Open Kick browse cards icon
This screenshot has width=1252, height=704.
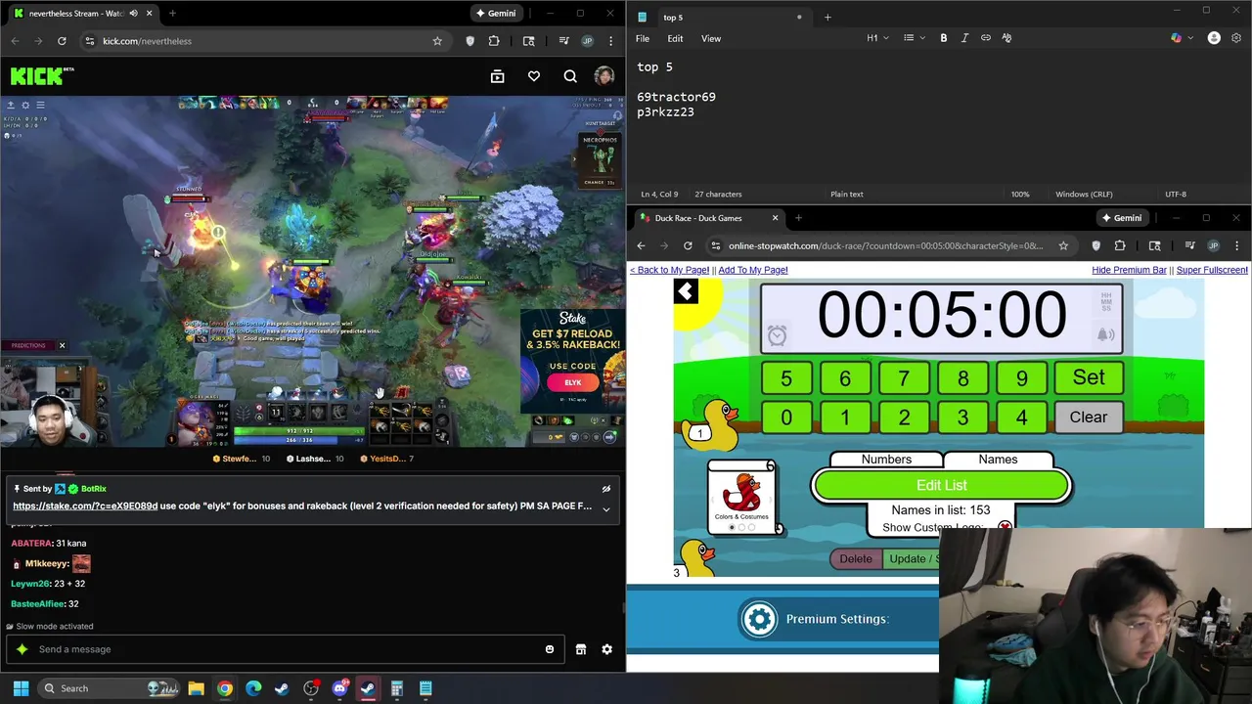[x=497, y=76]
